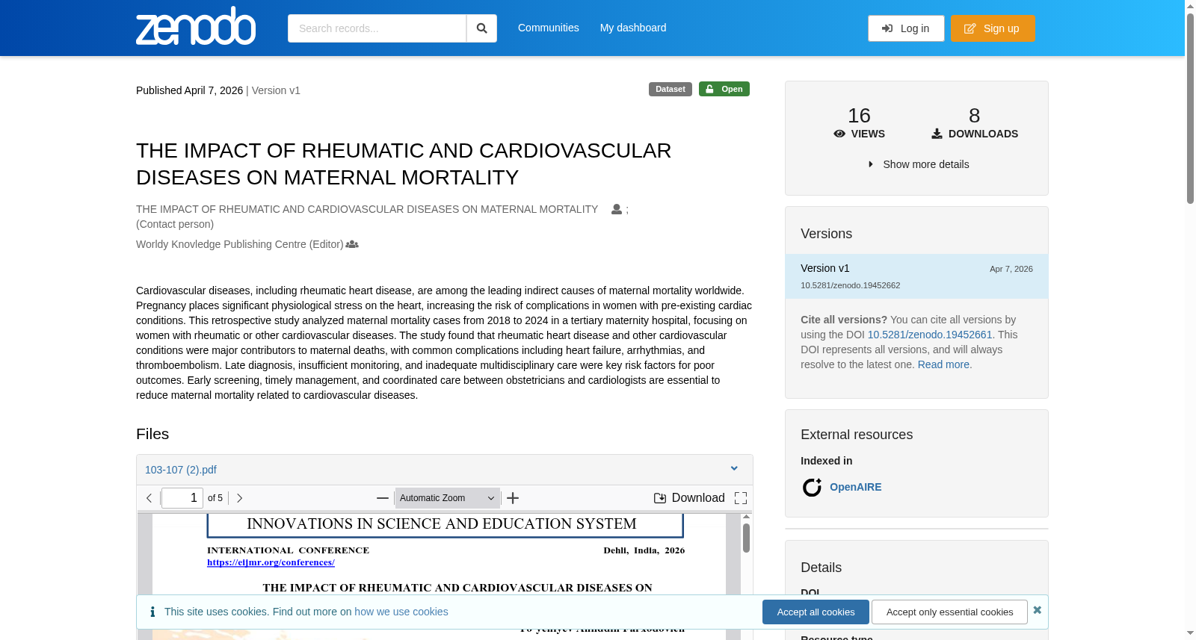Click the Versions heading

tap(826, 234)
